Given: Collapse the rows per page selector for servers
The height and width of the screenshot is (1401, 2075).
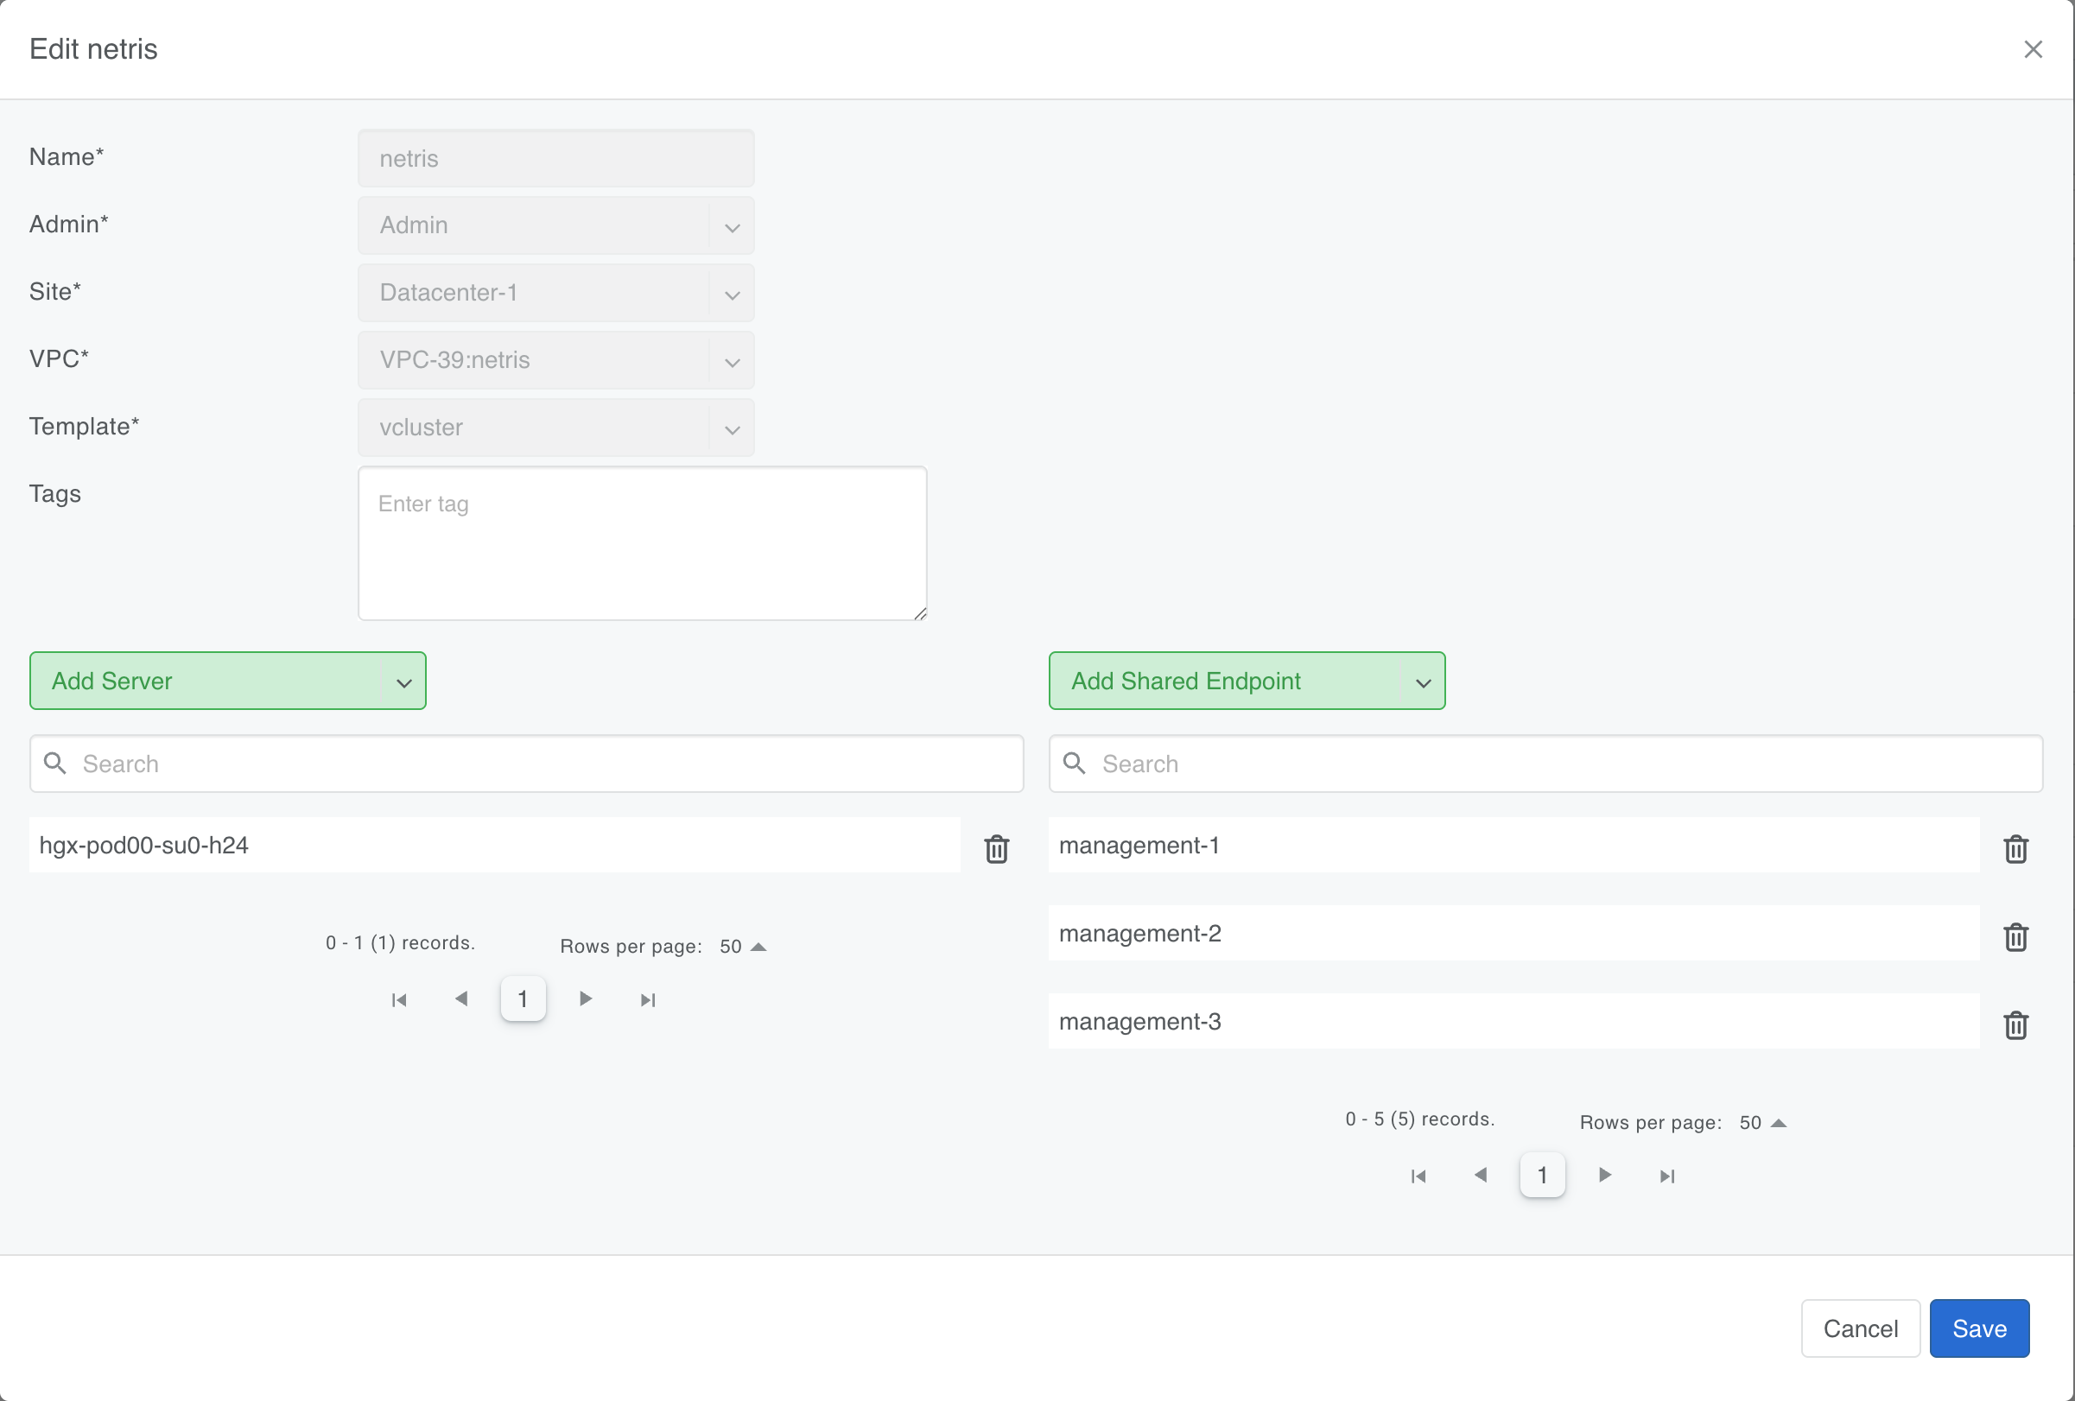Looking at the screenshot, I should coord(759,946).
